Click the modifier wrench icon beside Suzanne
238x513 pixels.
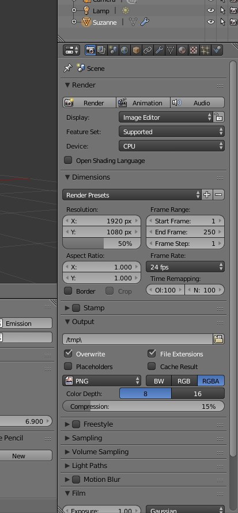coord(145,22)
